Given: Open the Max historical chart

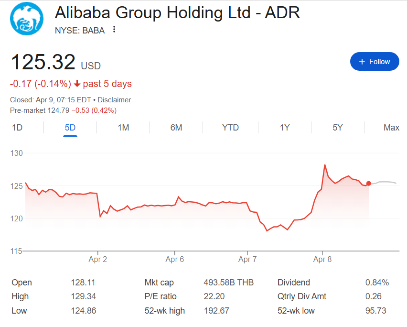Looking at the screenshot, I should coord(391,128).
